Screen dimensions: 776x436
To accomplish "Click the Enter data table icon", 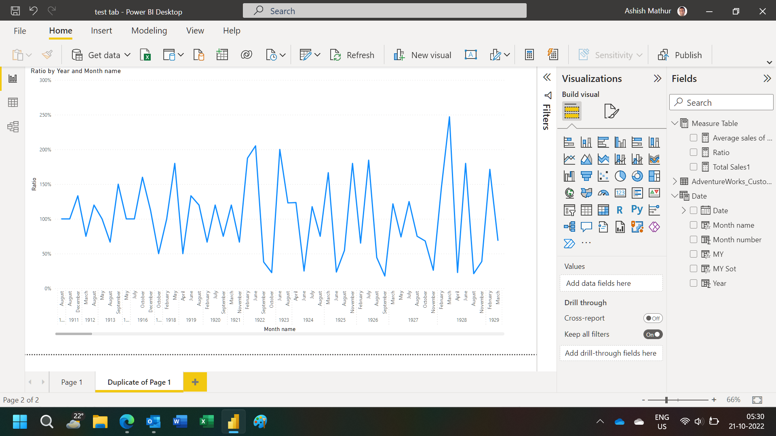I will (x=222, y=55).
